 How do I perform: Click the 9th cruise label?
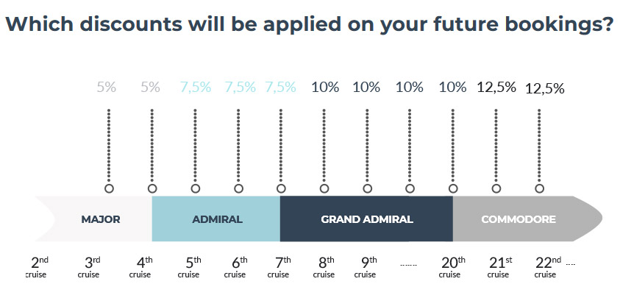tap(367, 266)
